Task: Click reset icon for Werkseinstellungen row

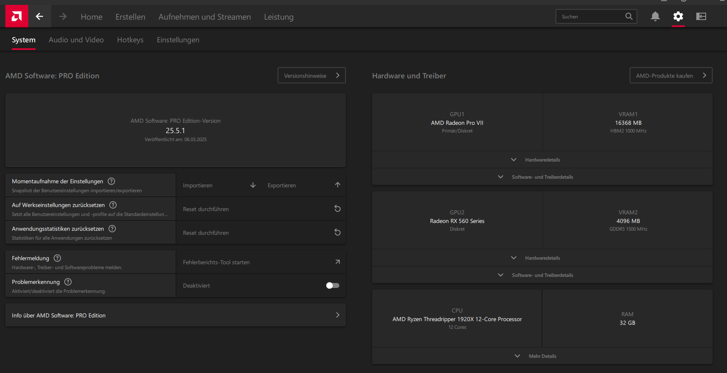Action: (x=338, y=209)
